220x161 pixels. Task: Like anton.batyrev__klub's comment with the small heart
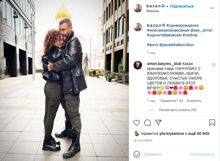click(214, 65)
